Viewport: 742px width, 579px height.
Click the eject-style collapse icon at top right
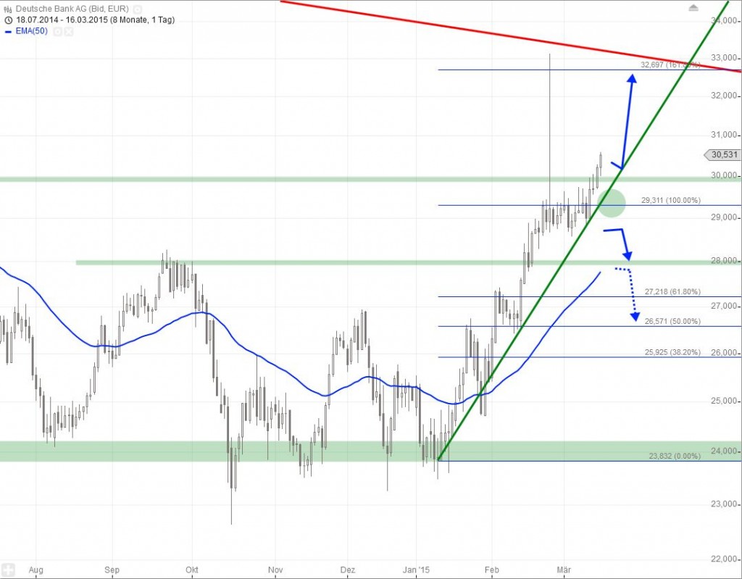click(693, 8)
